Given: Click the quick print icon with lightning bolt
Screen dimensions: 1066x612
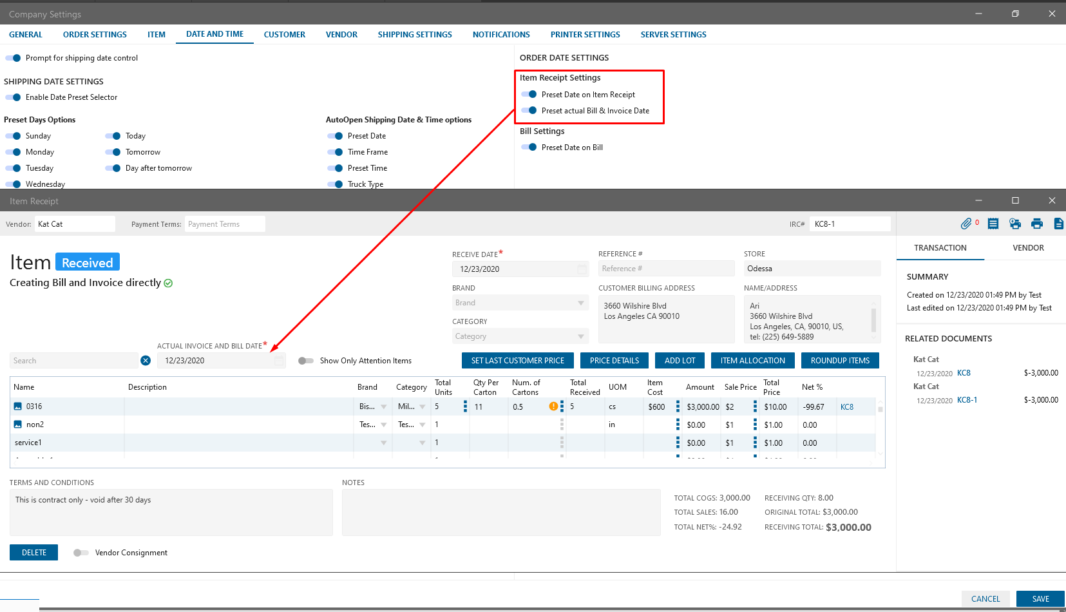Looking at the screenshot, I should click(1015, 224).
